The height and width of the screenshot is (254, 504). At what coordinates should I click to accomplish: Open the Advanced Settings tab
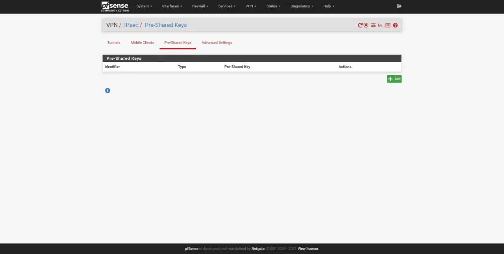pos(217,42)
